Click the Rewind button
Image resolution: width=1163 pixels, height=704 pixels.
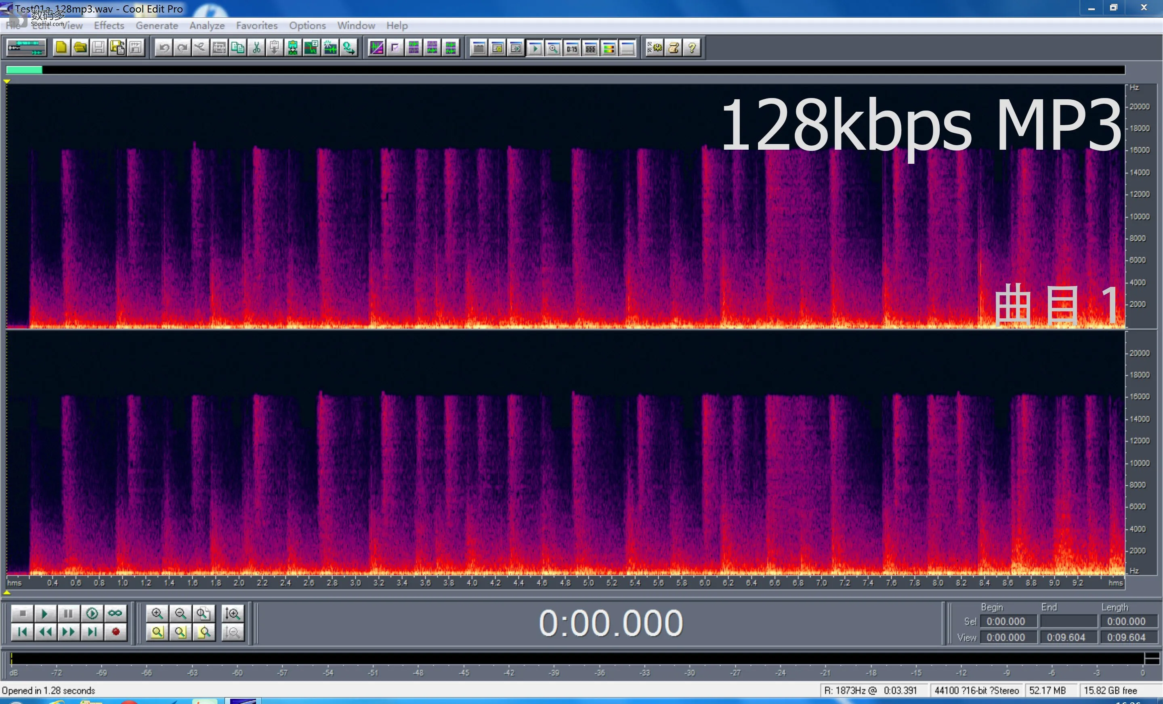(x=45, y=632)
